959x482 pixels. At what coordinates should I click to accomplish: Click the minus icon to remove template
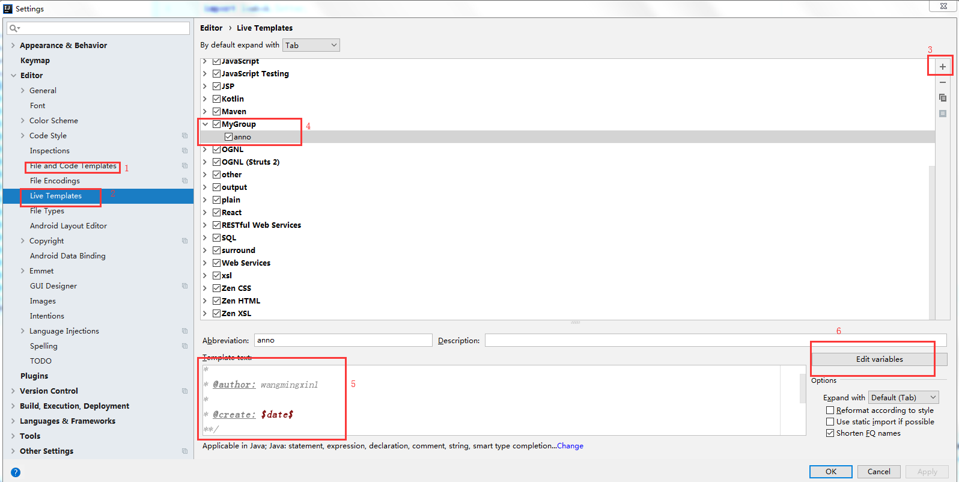(x=942, y=82)
